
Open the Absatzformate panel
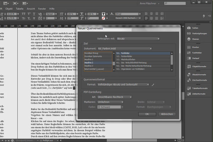197,75
